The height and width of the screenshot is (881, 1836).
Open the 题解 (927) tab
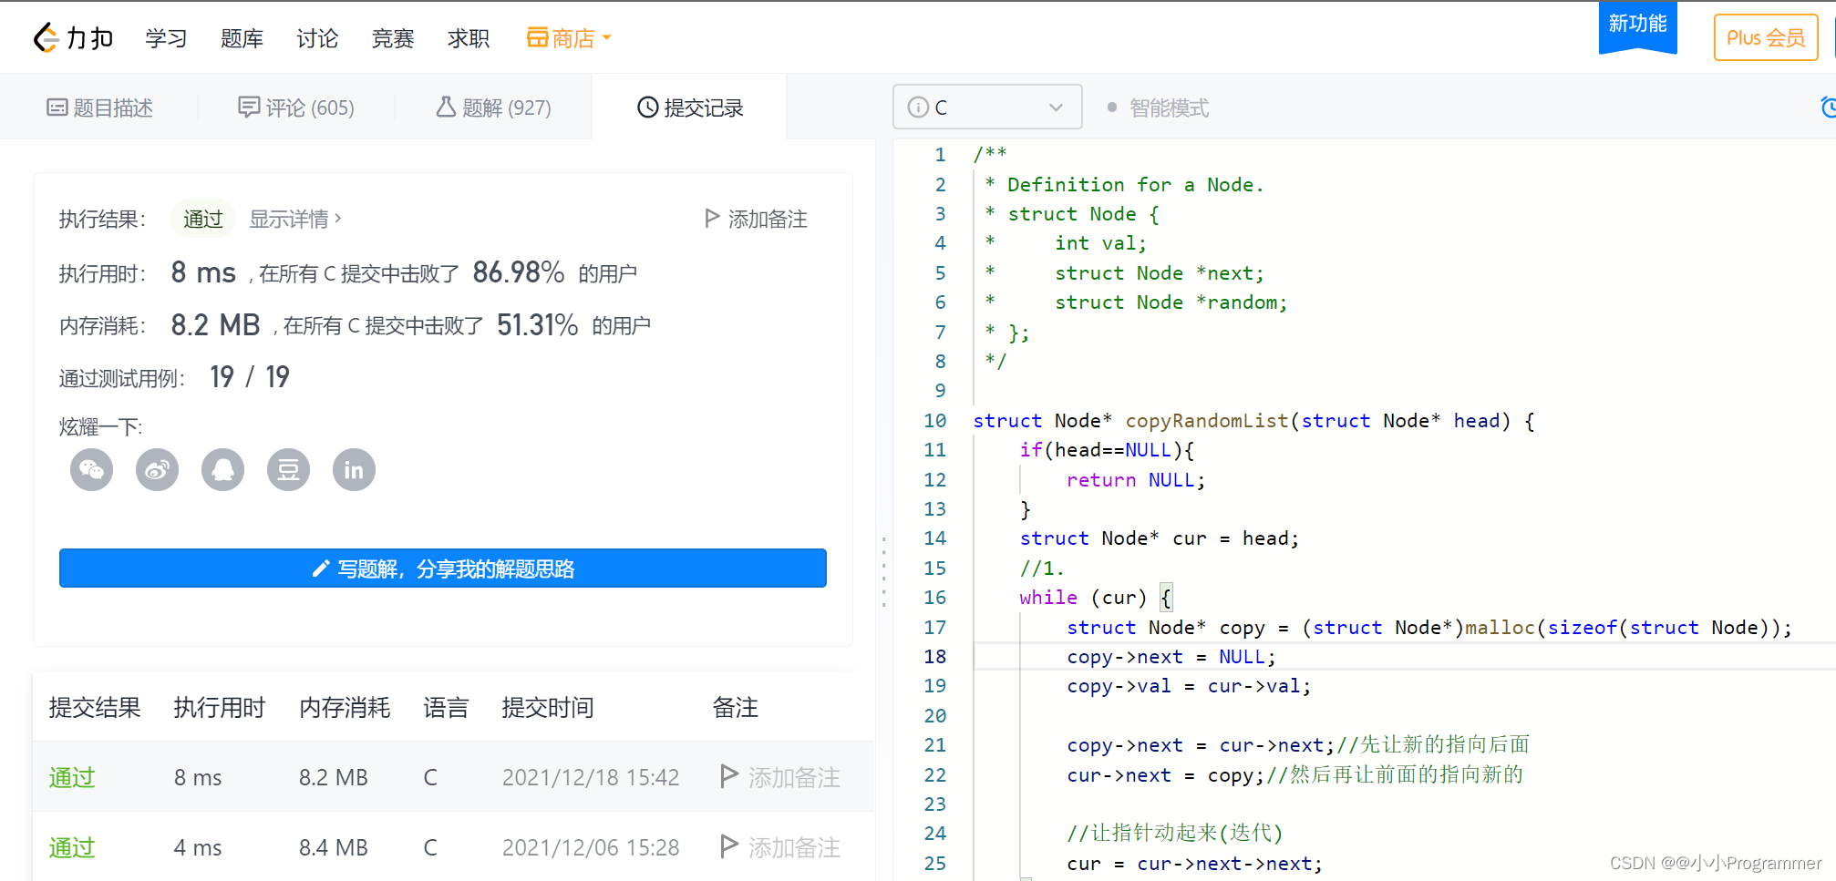click(x=493, y=108)
